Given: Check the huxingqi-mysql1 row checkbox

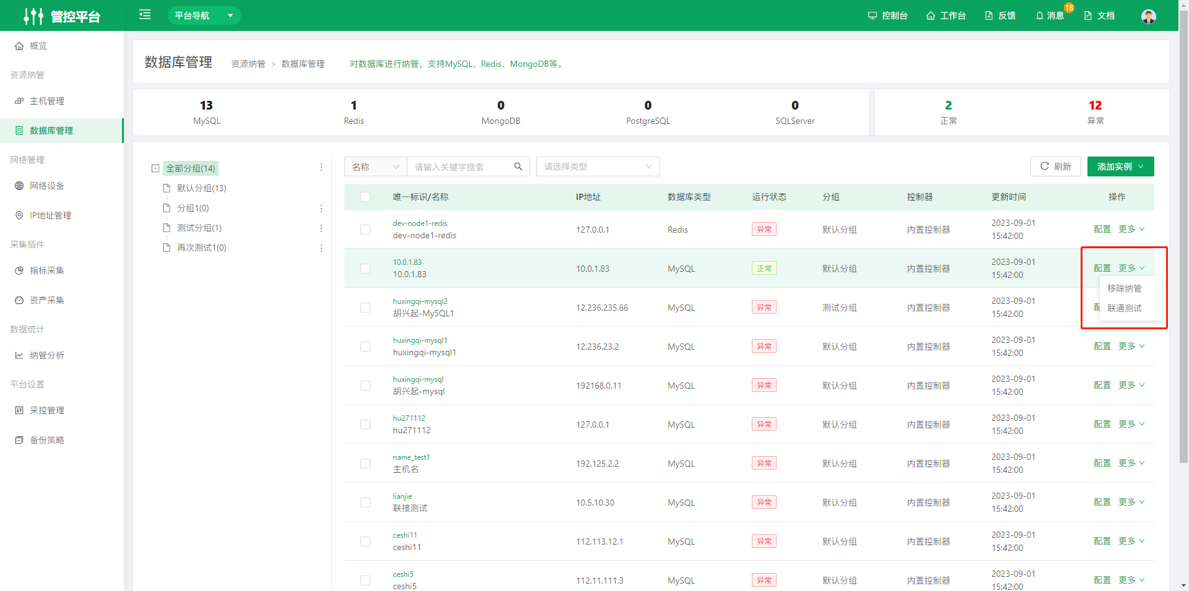Looking at the screenshot, I should (365, 347).
